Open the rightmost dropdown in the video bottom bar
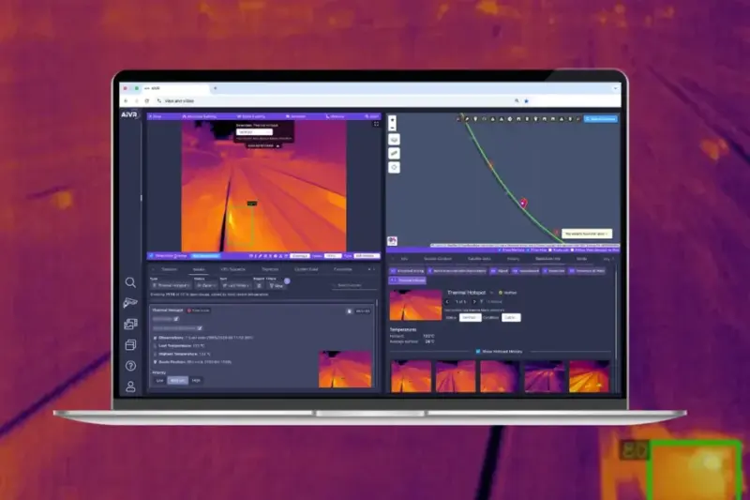This screenshot has width=750, height=500. click(366, 256)
